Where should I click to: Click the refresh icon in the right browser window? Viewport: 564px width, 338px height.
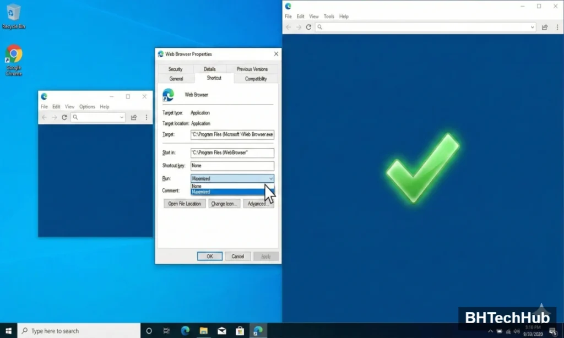[308, 26]
